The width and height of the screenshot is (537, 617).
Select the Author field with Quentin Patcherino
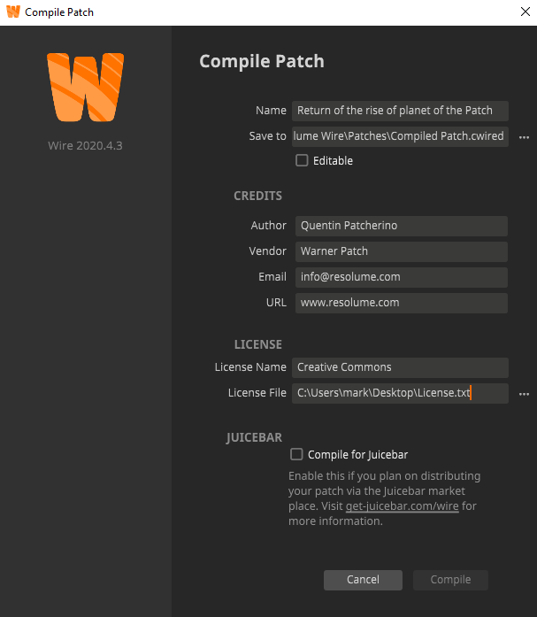coord(402,226)
